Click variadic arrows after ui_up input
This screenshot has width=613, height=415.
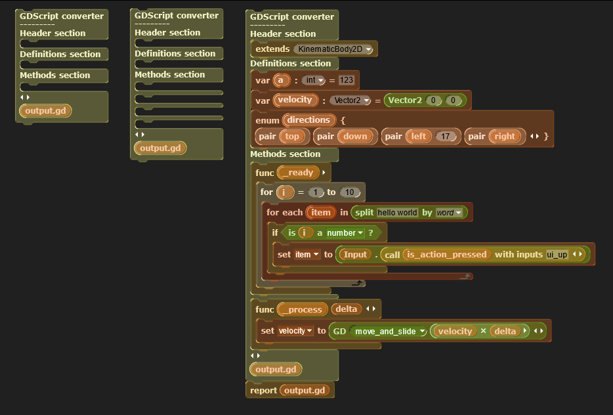(578, 254)
